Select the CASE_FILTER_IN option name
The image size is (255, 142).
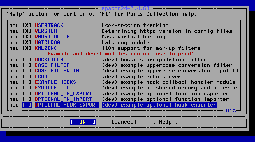(x=57, y=71)
